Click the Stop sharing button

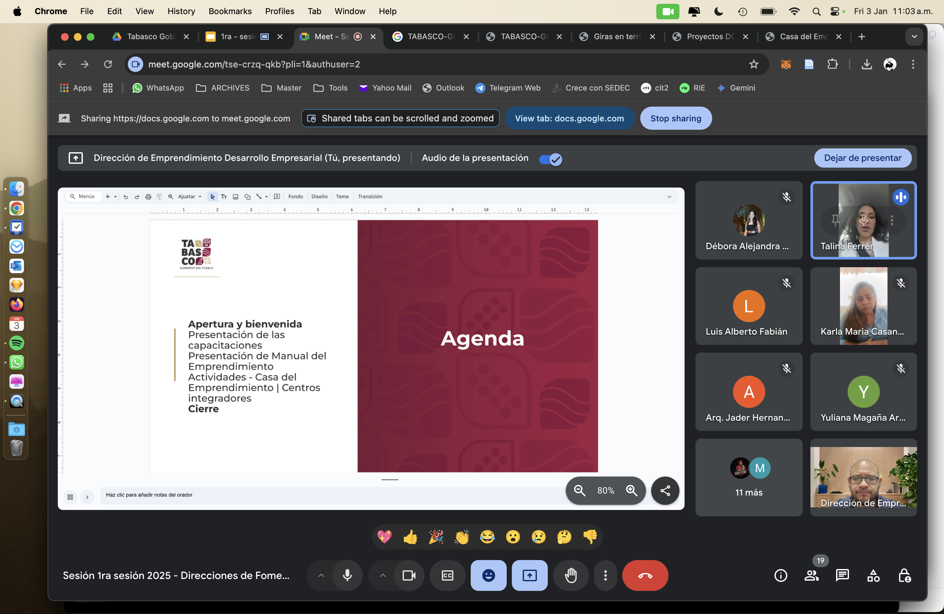tap(676, 118)
